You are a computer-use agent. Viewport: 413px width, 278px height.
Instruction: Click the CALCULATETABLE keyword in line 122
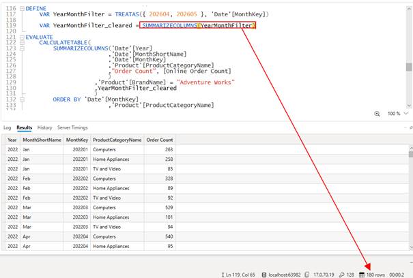click(x=63, y=43)
